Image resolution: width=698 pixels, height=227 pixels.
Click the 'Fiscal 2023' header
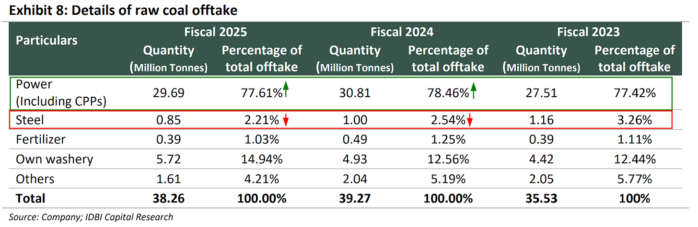[x=589, y=33]
